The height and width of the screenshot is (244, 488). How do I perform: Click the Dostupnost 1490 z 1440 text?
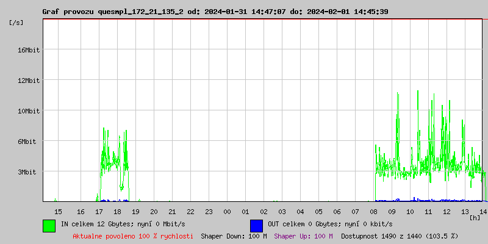tap(399, 235)
